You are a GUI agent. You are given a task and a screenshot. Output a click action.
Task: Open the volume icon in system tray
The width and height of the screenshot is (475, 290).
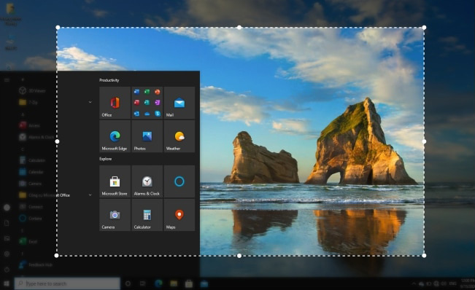pyautogui.click(x=444, y=283)
